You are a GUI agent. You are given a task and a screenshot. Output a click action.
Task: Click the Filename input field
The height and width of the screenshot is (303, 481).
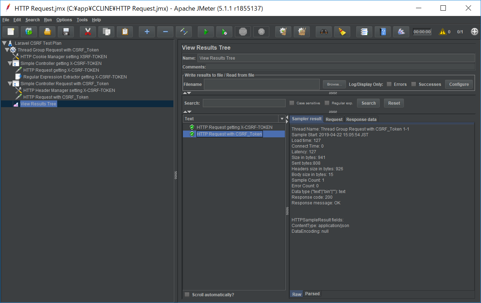[262, 84]
